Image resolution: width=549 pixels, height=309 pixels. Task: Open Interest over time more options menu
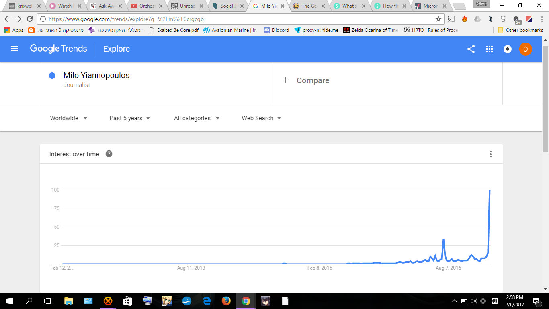click(491, 154)
